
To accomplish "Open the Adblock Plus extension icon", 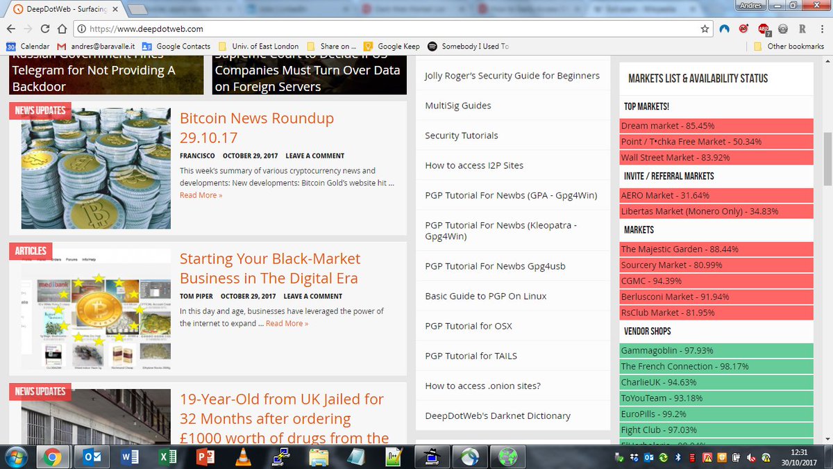I will pos(764,29).
